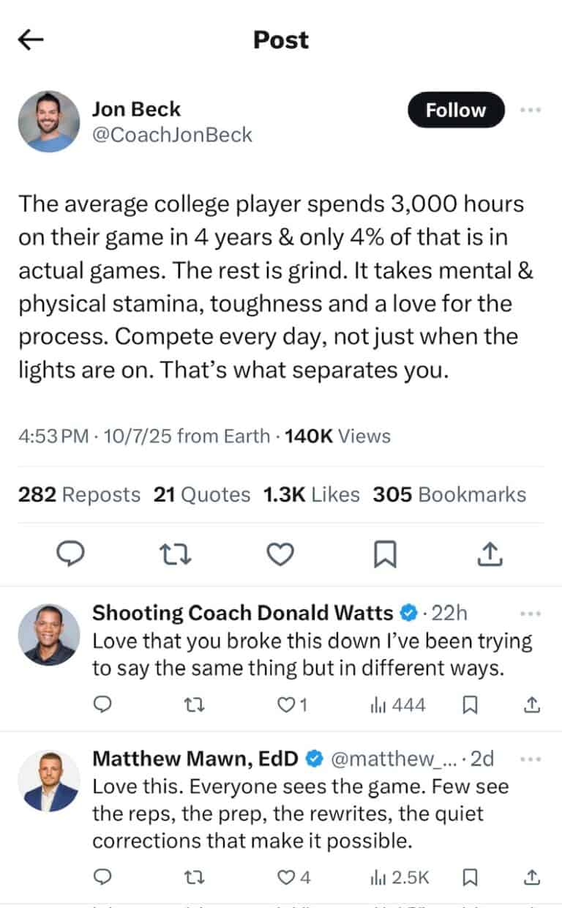
Task: Reply to Matthew Mawn's comment
Action: (x=103, y=877)
